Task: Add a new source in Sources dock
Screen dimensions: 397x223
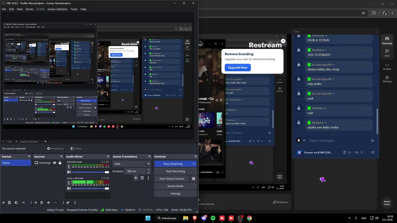Action: (36, 203)
